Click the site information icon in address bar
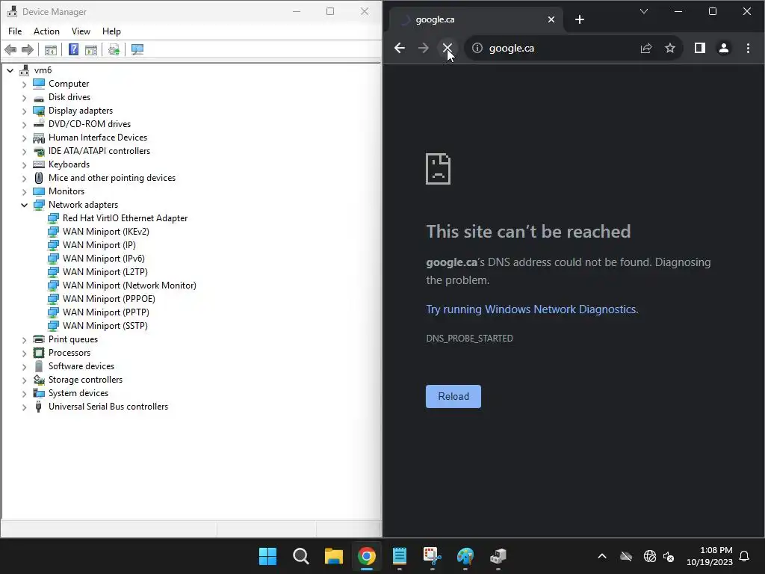 coord(477,48)
